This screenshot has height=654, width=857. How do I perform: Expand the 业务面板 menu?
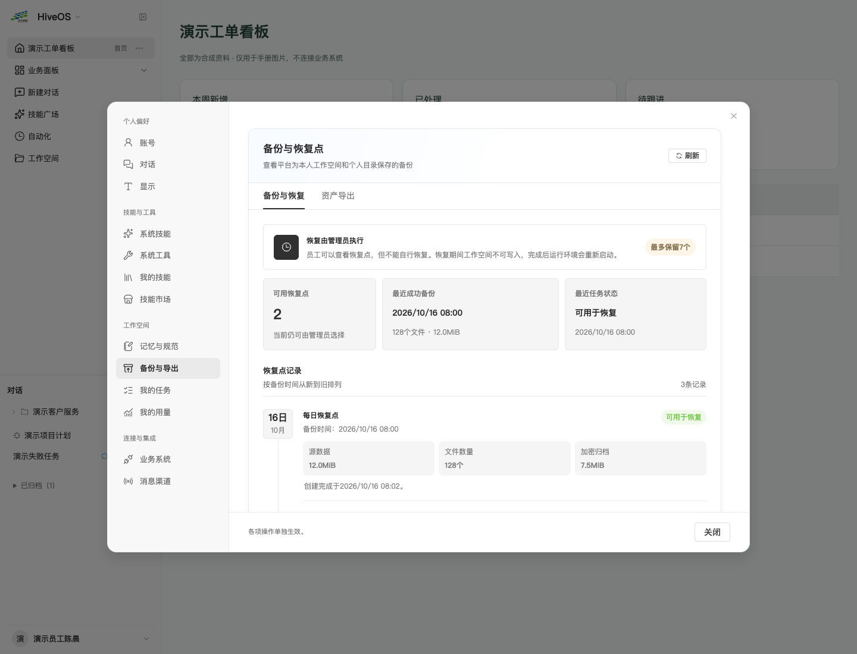tap(81, 70)
